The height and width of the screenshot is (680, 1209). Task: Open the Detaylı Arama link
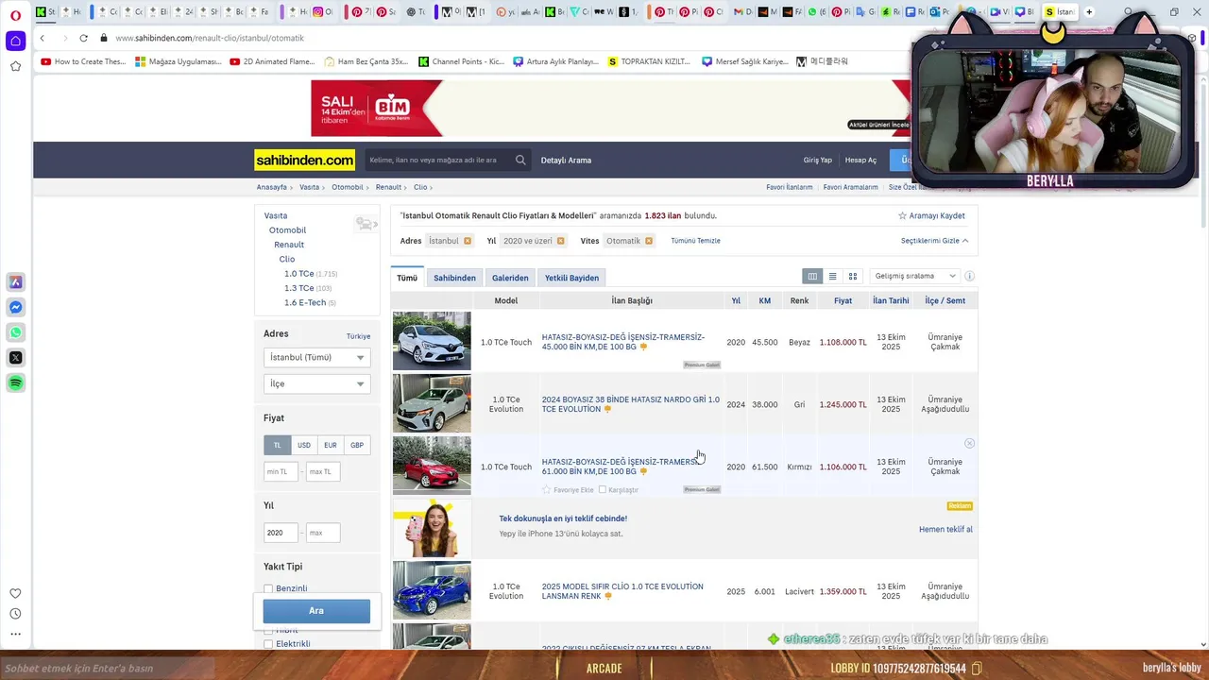[566, 161]
